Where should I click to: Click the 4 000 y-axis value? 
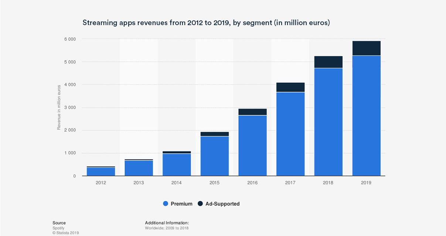(69, 85)
